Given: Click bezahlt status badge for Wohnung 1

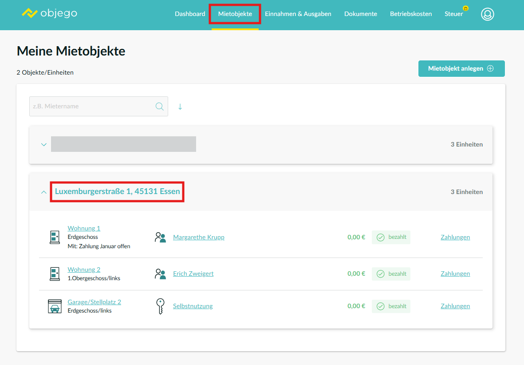Looking at the screenshot, I should coord(391,237).
